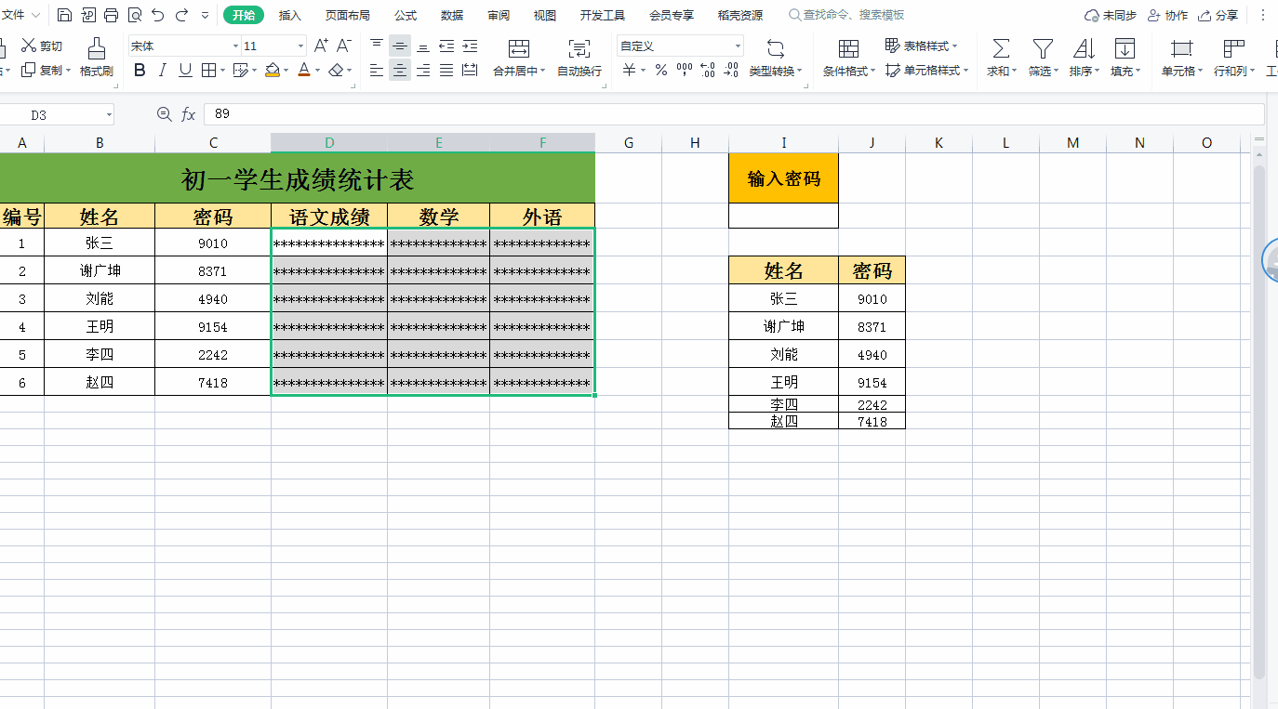Switch to the 公式 tab
The image size is (1278, 709).
pos(406,15)
